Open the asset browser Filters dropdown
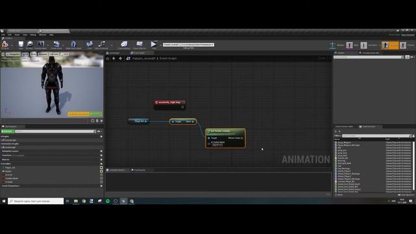This screenshot has height=234, width=416. [x=337, y=136]
